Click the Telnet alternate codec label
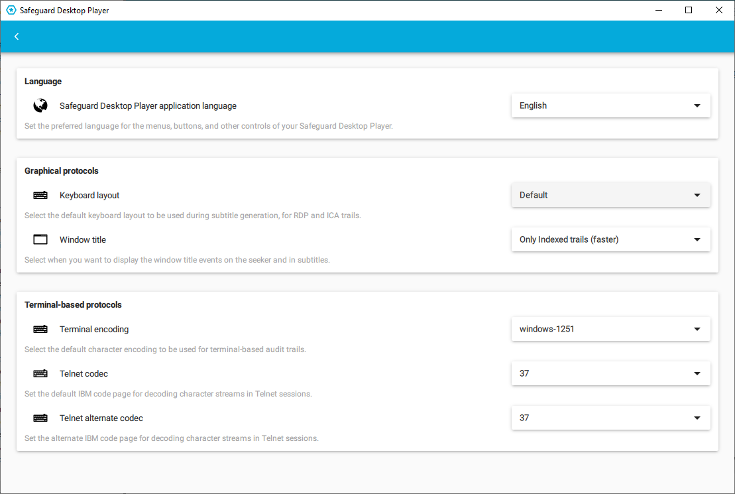735x494 pixels. pos(101,418)
